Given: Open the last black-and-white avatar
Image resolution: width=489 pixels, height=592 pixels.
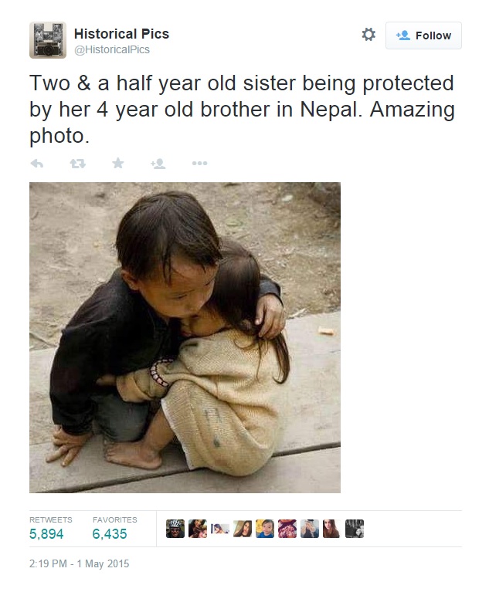Looking at the screenshot, I should click(x=355, y=529).
